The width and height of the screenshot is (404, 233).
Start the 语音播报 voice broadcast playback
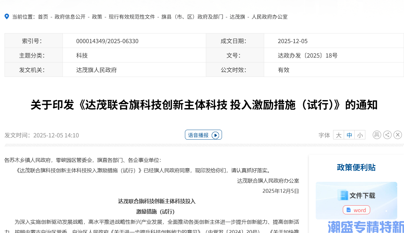coord(203,135)
